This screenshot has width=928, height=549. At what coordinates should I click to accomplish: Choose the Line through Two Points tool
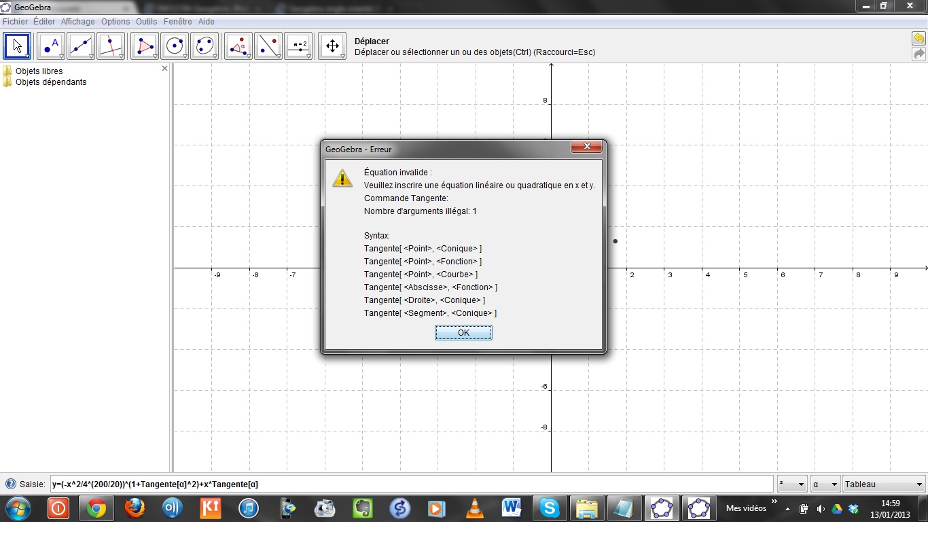[x=81, y=46]
